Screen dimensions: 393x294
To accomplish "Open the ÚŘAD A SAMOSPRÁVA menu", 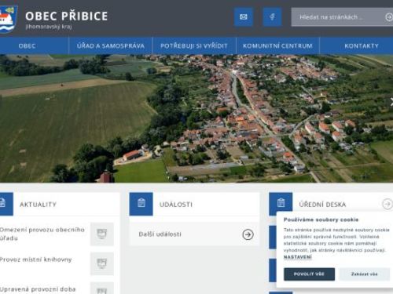I will pyautogui.click(x=111, y=46).
